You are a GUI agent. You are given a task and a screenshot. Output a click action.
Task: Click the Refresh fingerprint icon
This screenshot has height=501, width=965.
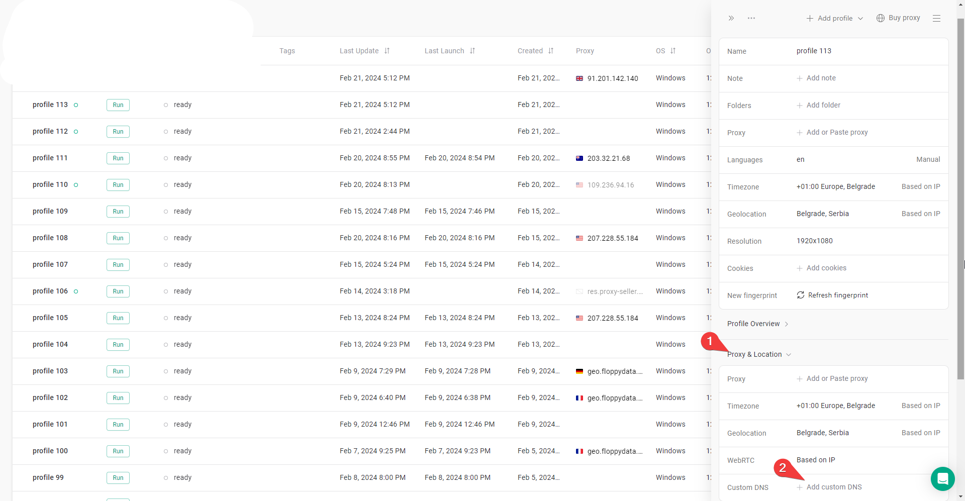coord(801,295)
